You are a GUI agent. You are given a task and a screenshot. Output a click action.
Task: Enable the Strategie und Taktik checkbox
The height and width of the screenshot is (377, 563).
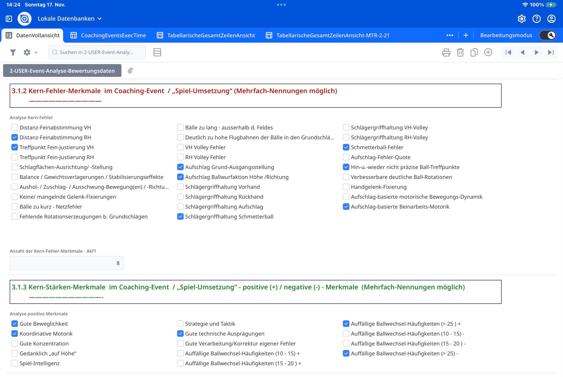pyautogui.click(x=180, y=324)
